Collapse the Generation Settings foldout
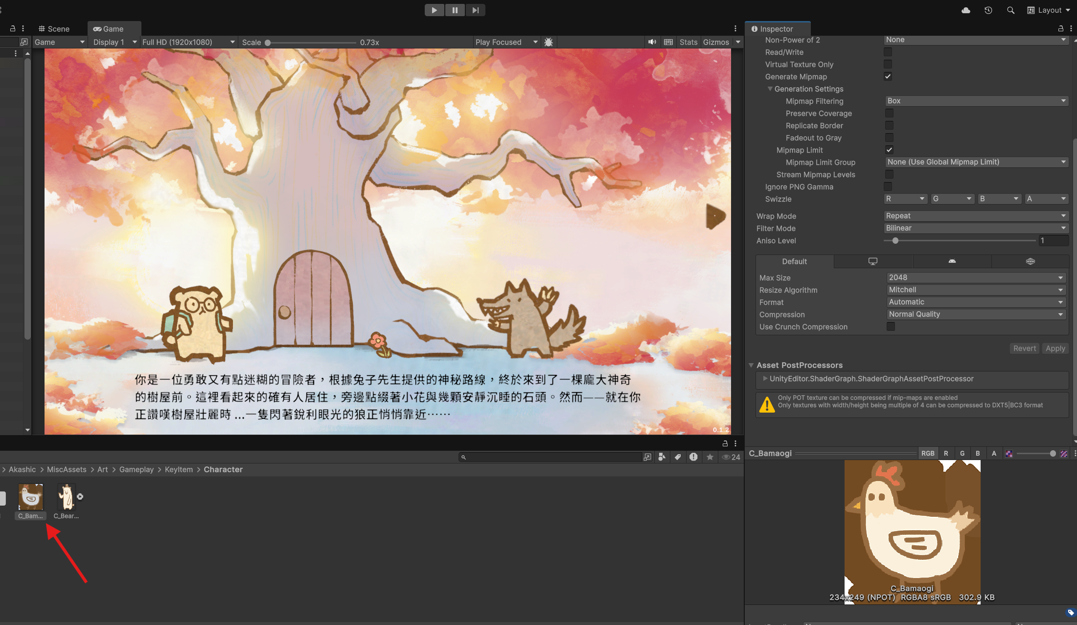Image resolution: width=1077 pixels, height=625 pixels. pos(770,89)
